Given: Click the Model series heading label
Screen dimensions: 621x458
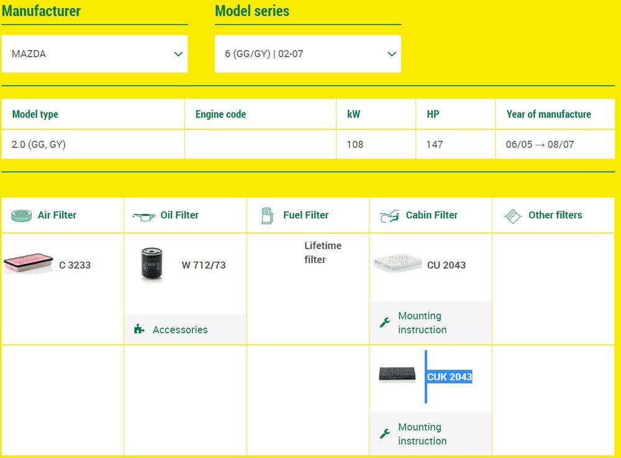Looking at the screenshot, I should (252, 11).
